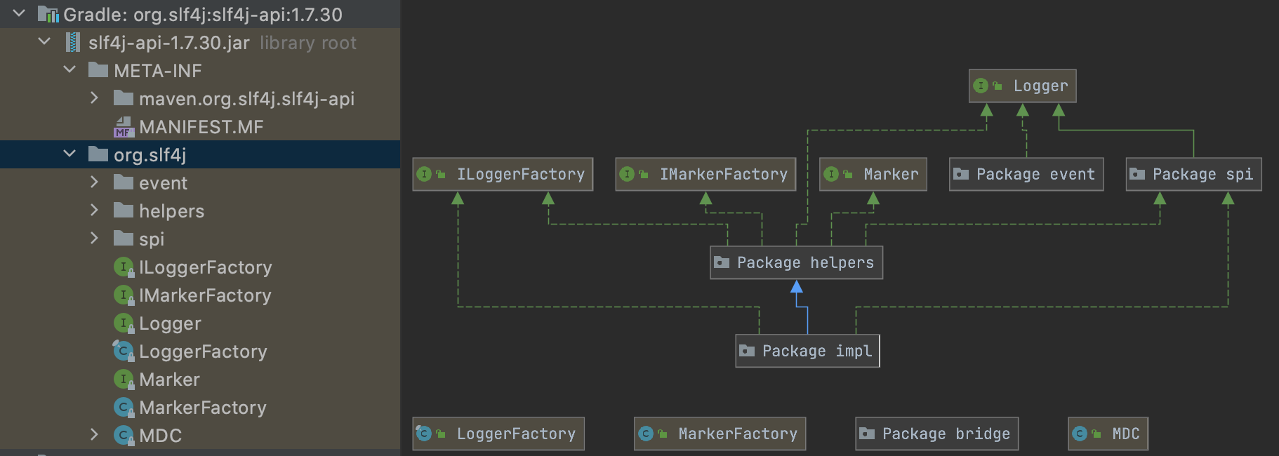Click the Gradle library icon

point(48,14)
